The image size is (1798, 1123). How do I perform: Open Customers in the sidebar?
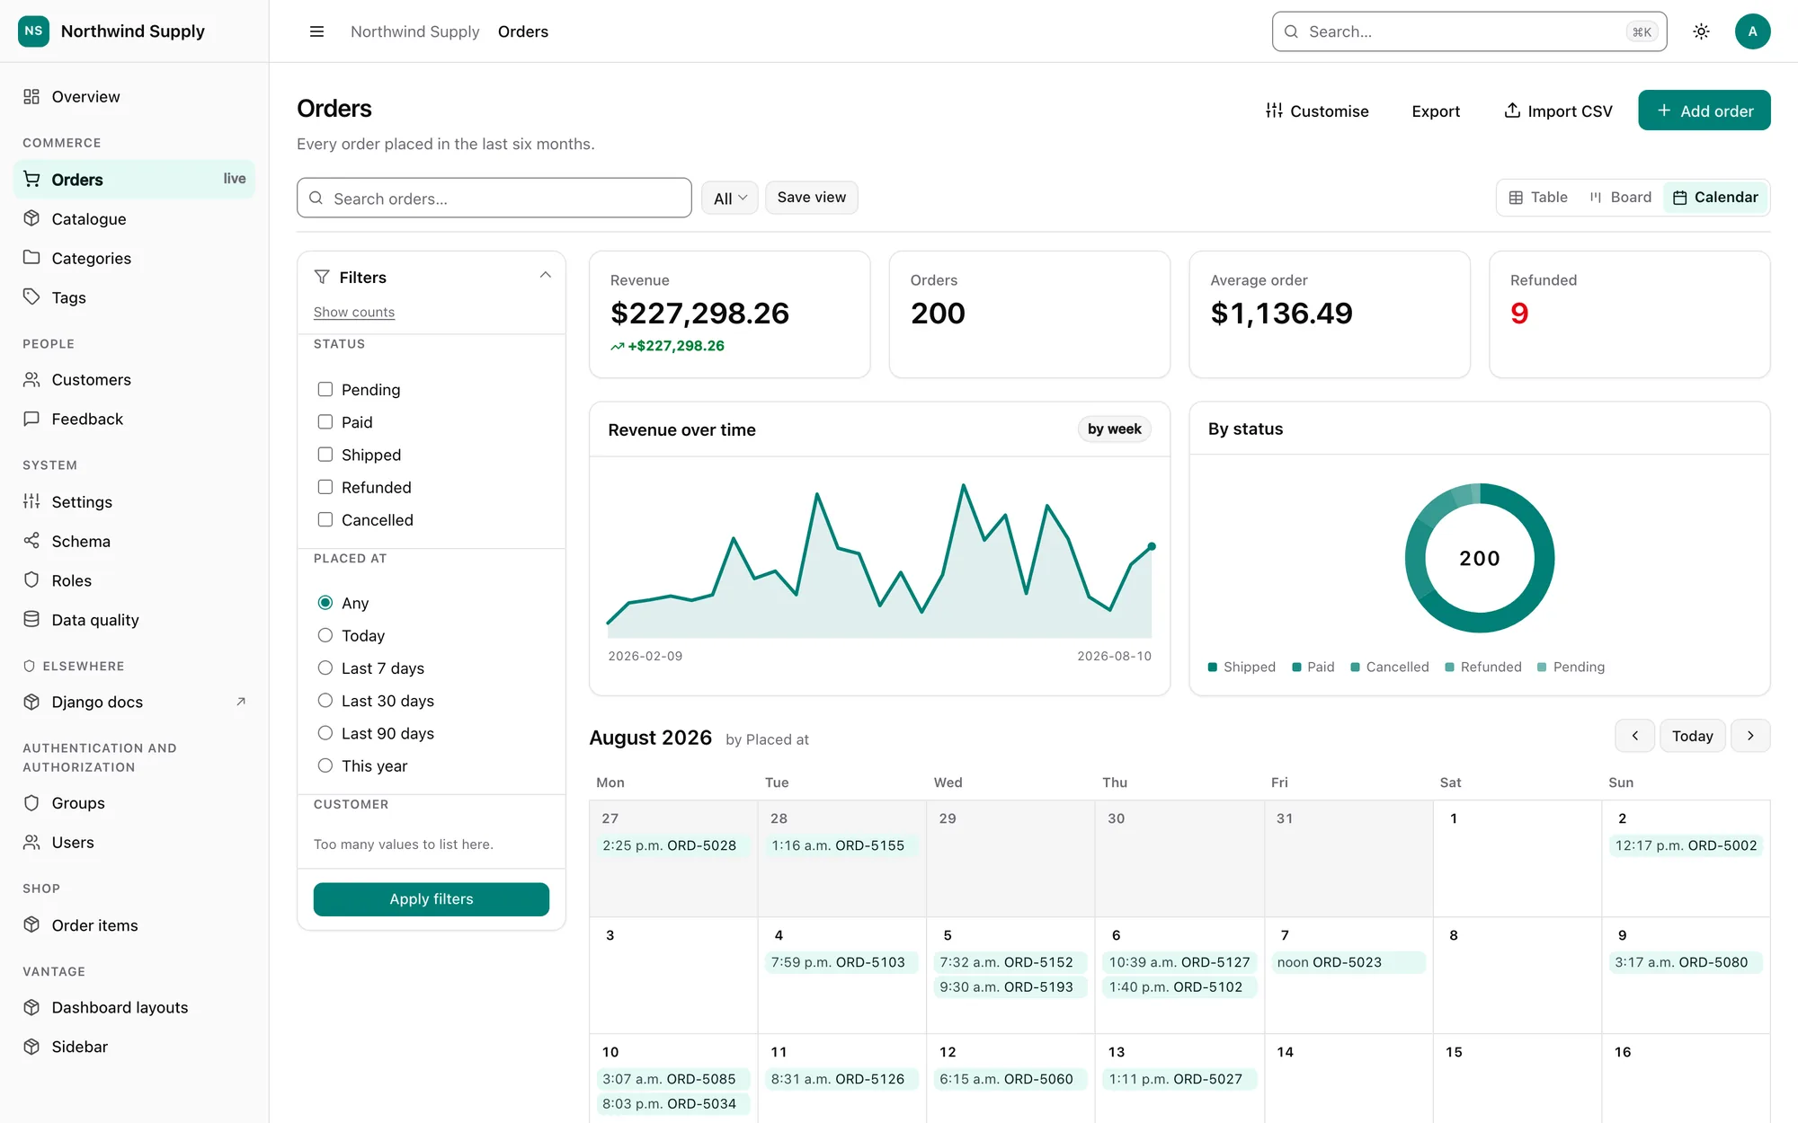point(135,380)
